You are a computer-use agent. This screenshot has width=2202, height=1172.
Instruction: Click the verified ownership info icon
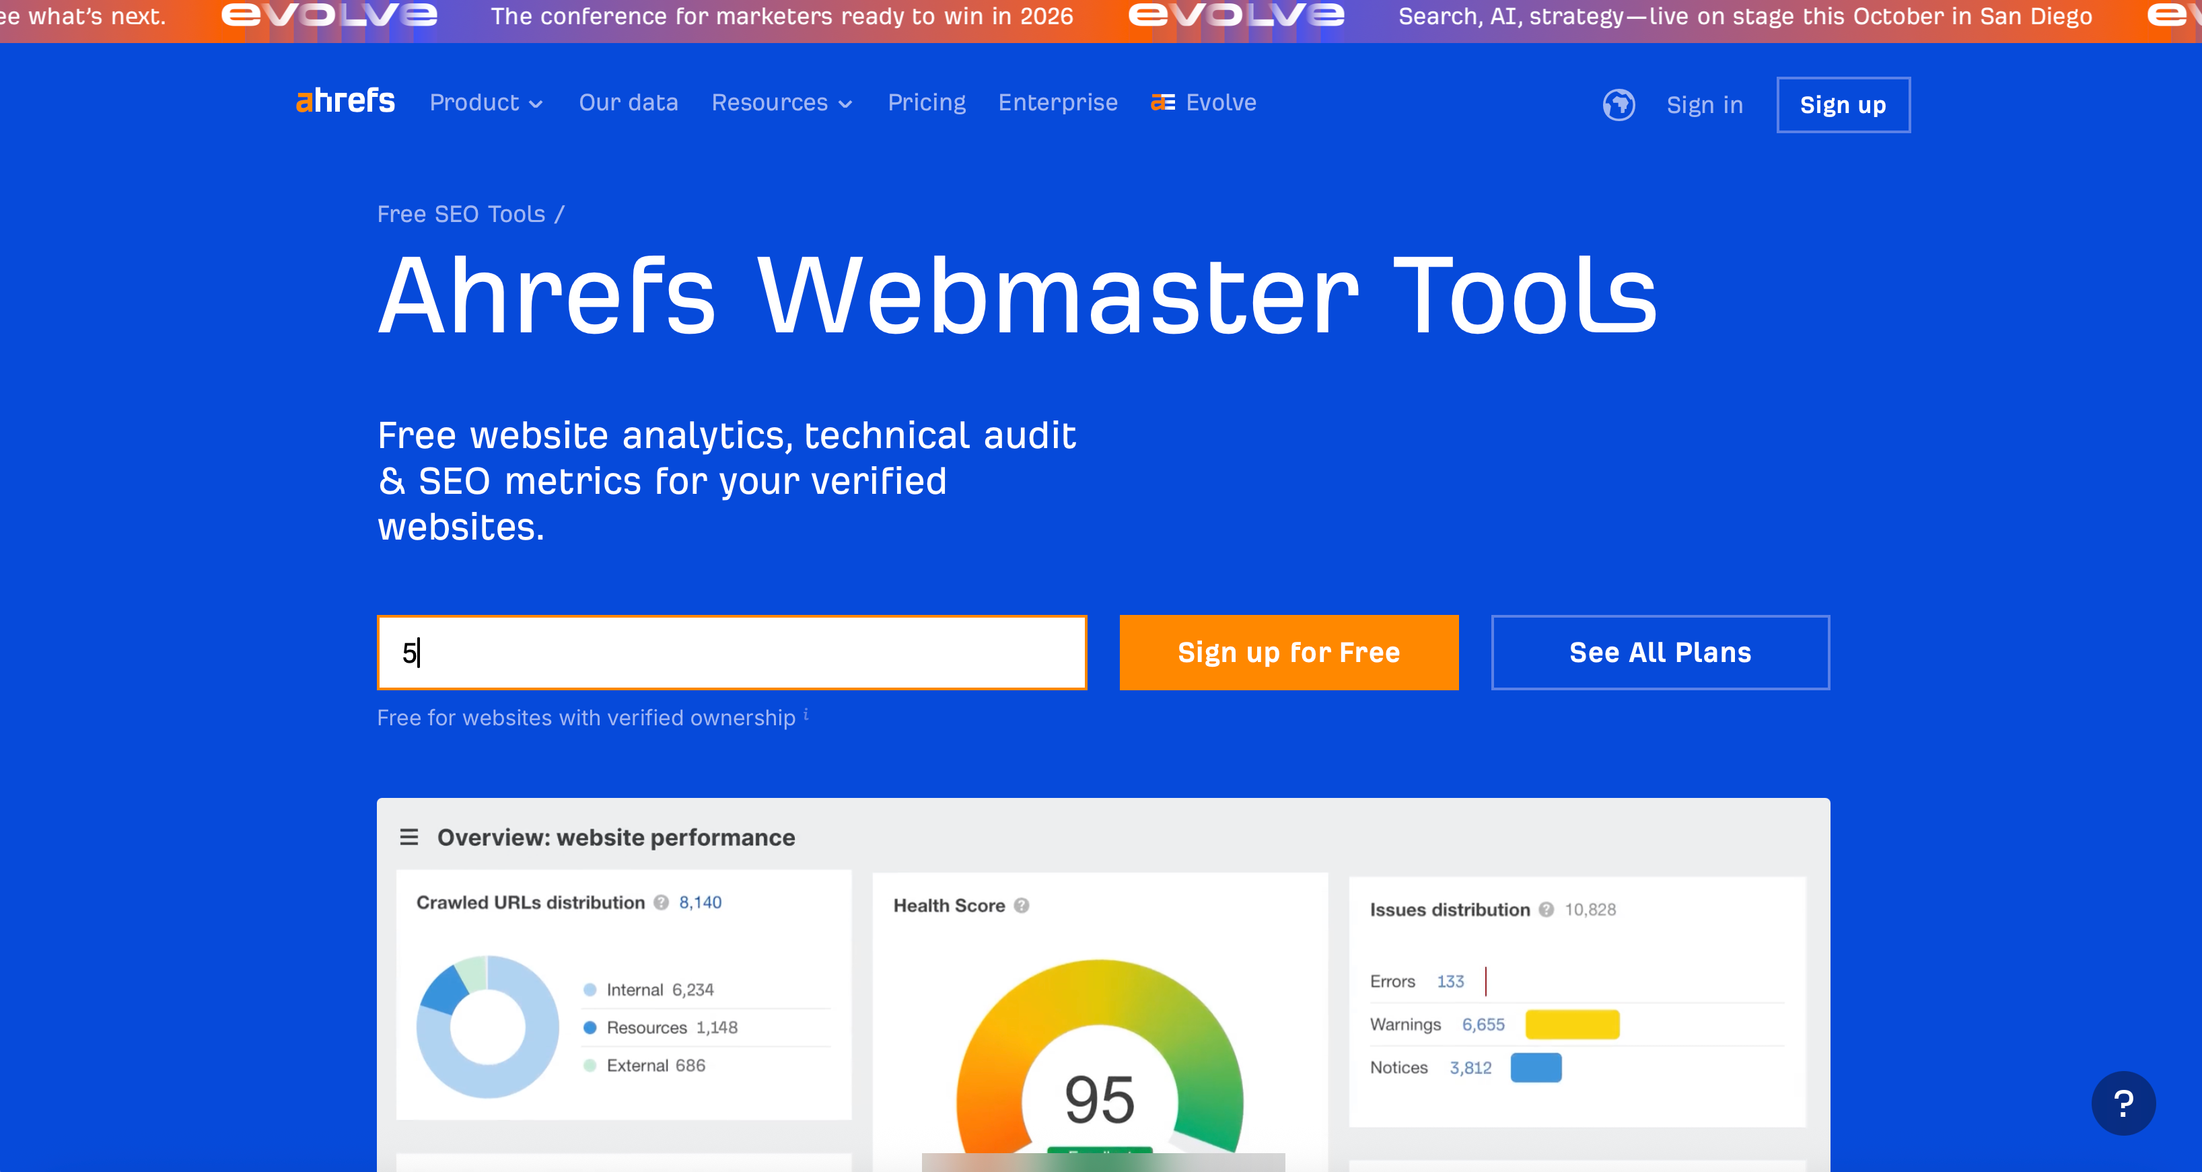(806, 715)
